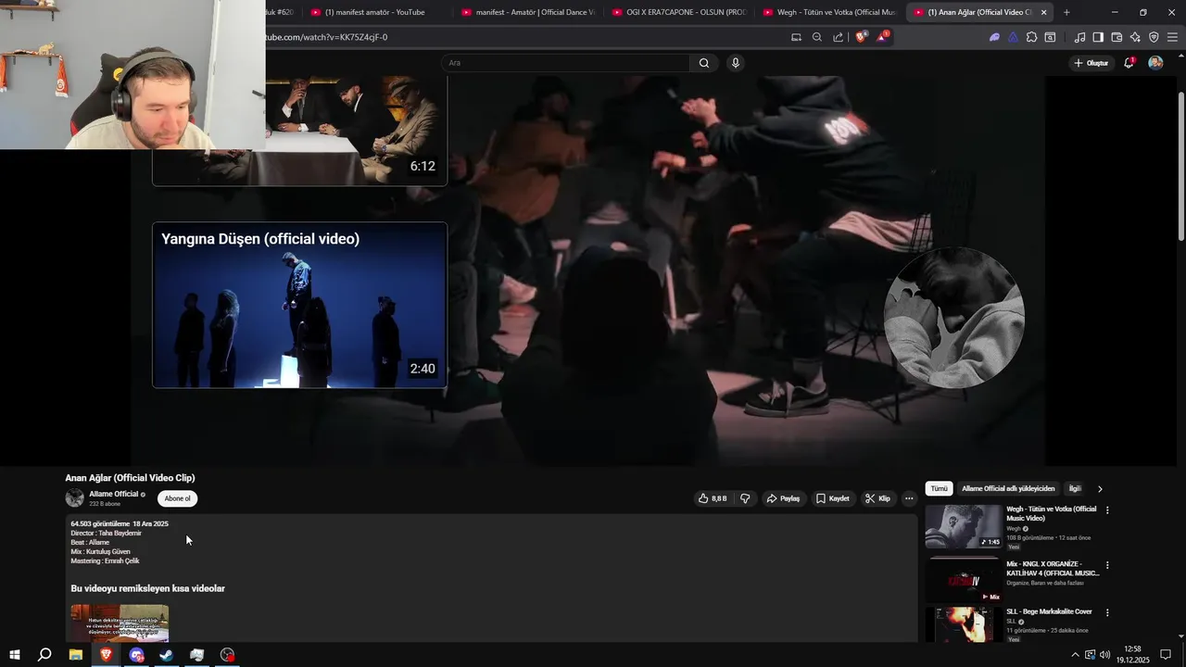The width and height of the screenshot is (1186, 667).
Task: Open Windows taskbar search
Action: tap(44, 655)
